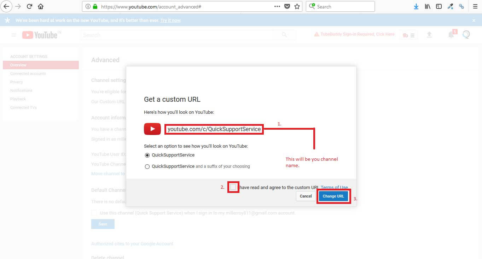Click the TubeBuddy tb icon

(x=406, y=35)
